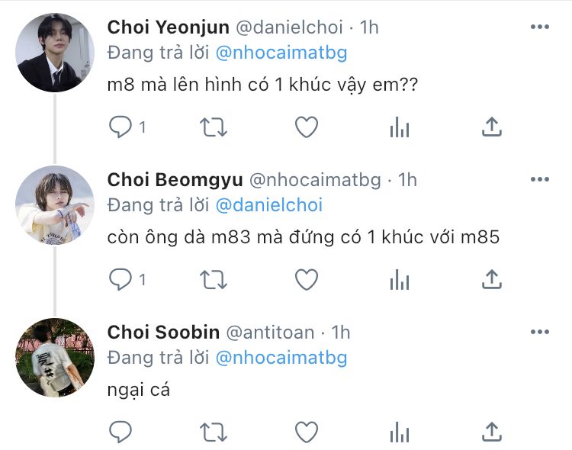Screen dimensions: 572x450
Task: Open Choi Soobin's profile name link
Action: (163, 333)
